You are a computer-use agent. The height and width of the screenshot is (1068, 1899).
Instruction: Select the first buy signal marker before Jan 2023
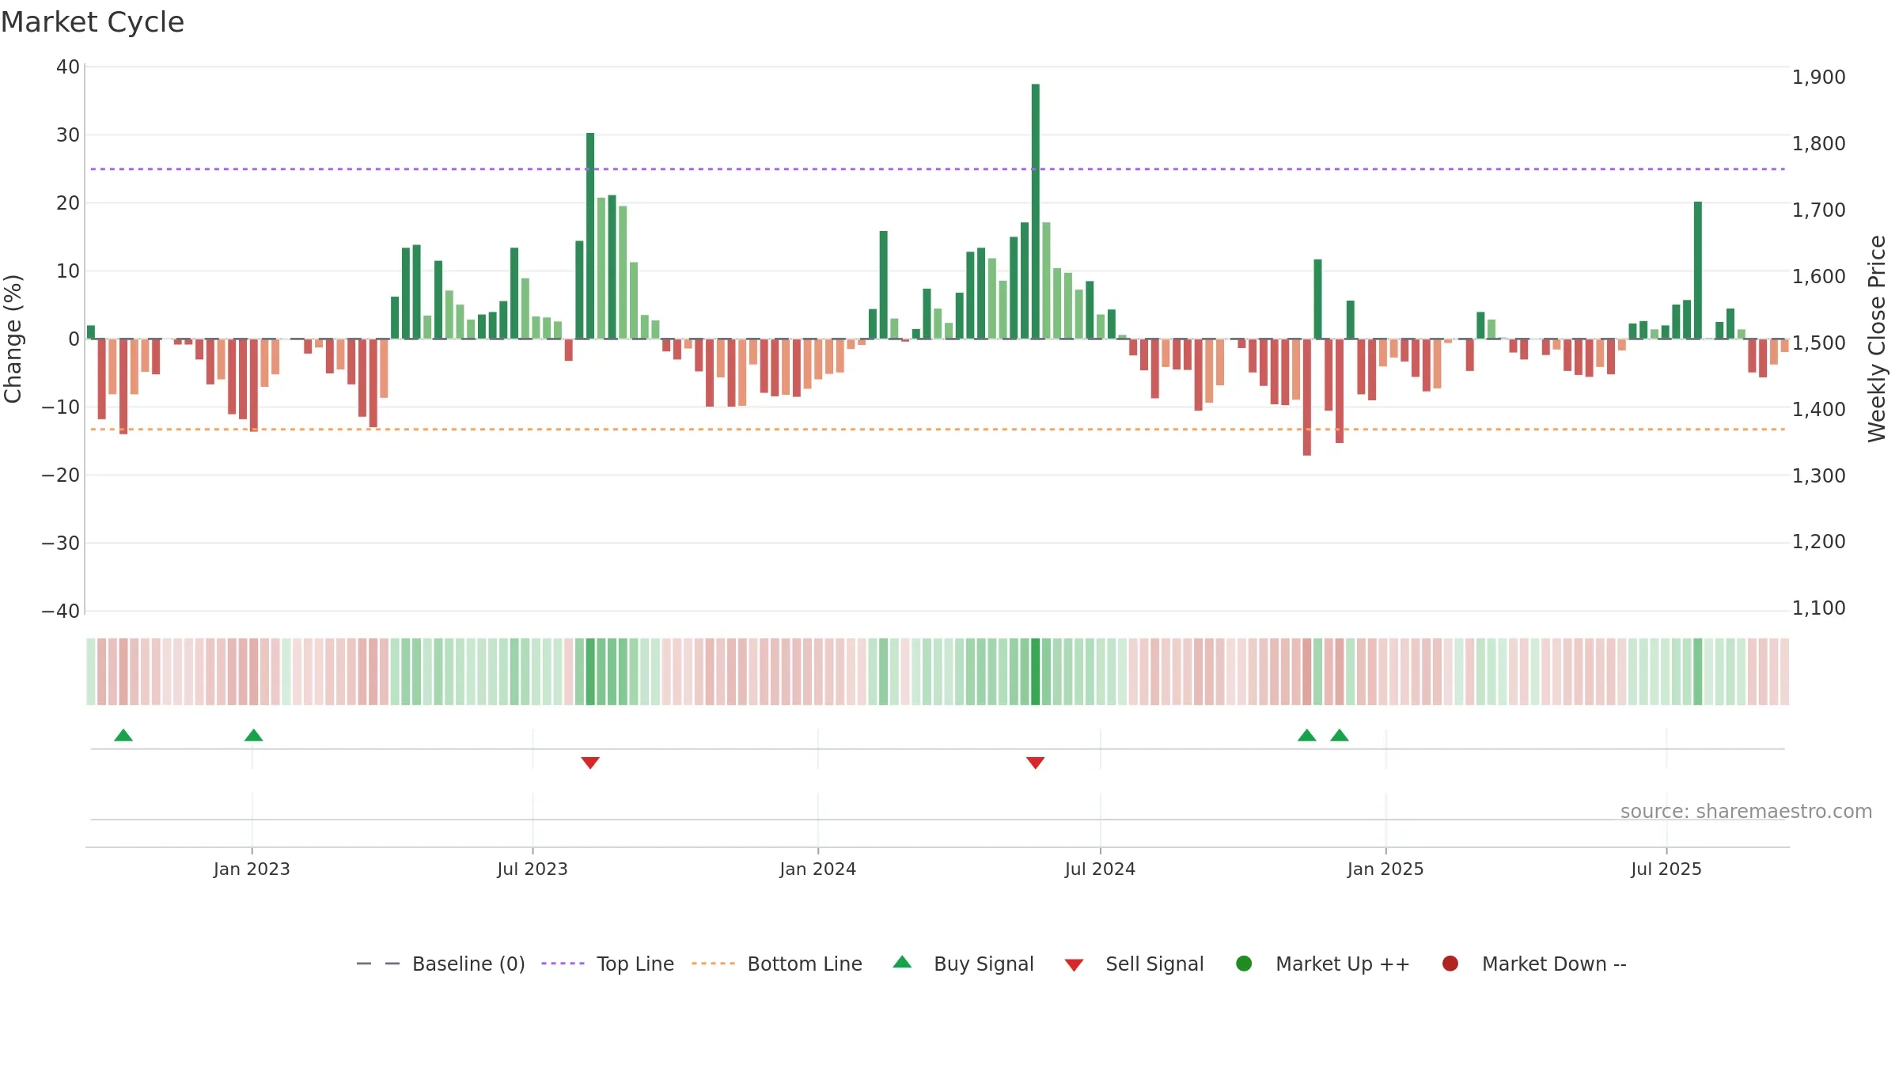click(x=123, y=735)
